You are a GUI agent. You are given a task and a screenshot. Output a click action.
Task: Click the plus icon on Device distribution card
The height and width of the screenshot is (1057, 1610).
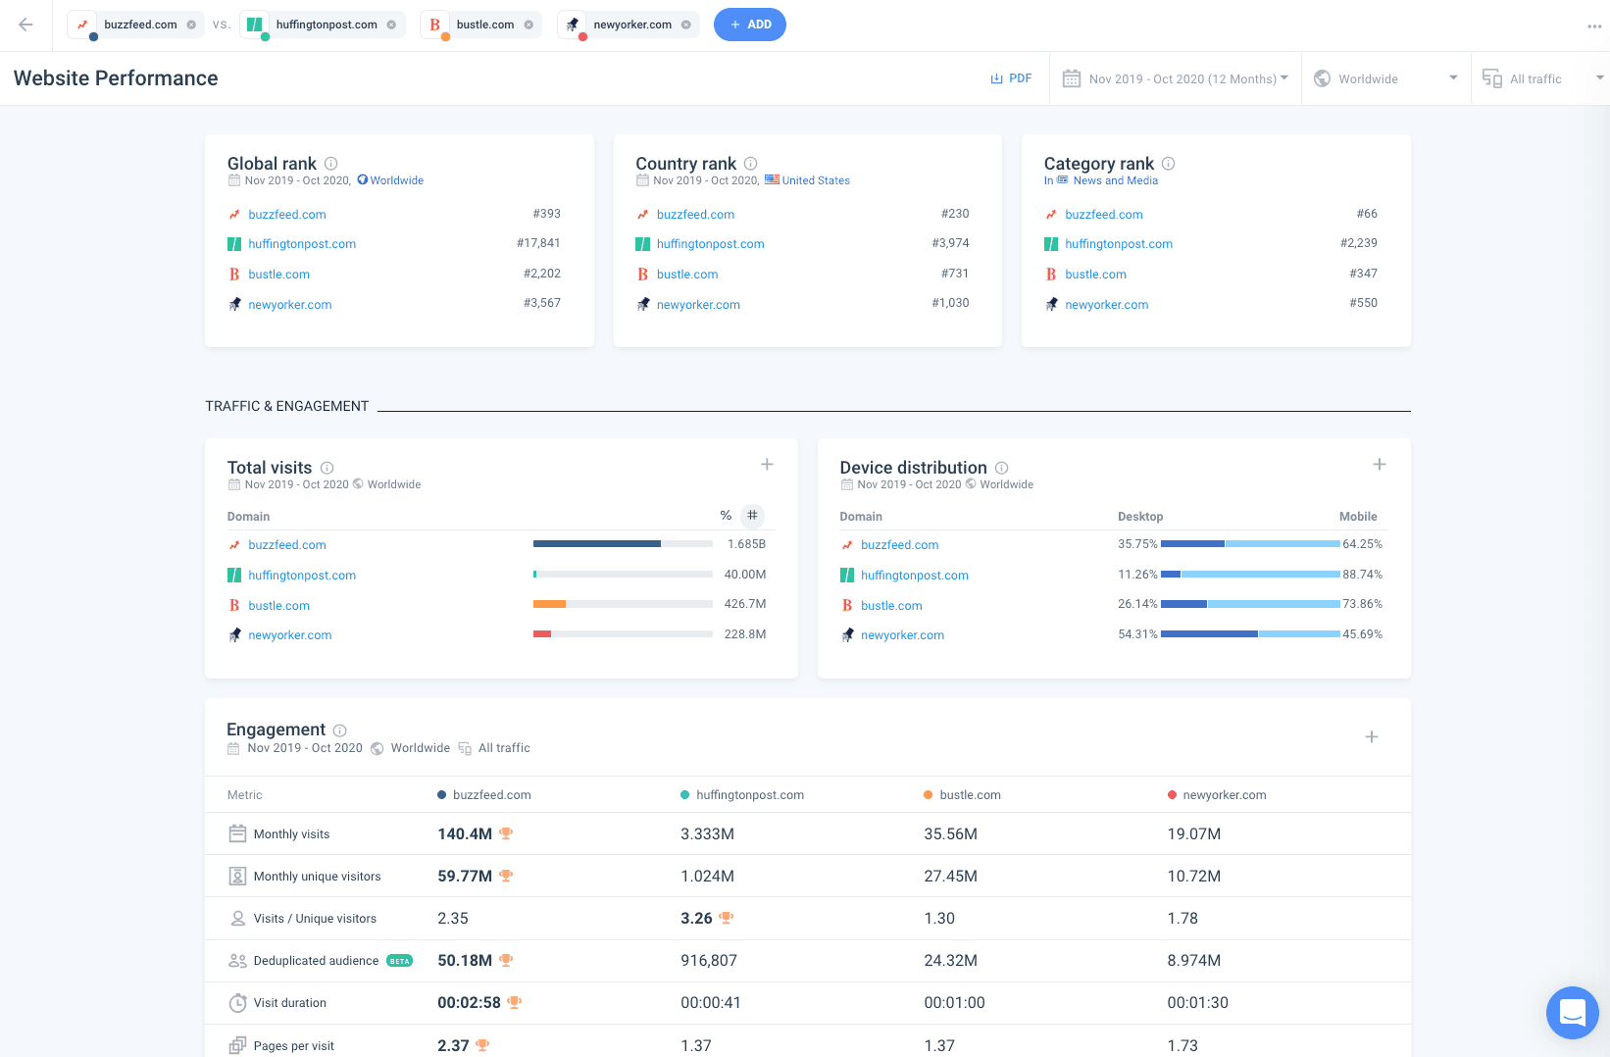point(1380,464)
